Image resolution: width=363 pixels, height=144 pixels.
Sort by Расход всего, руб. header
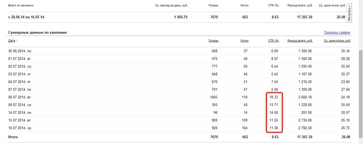tap(300, 41)
